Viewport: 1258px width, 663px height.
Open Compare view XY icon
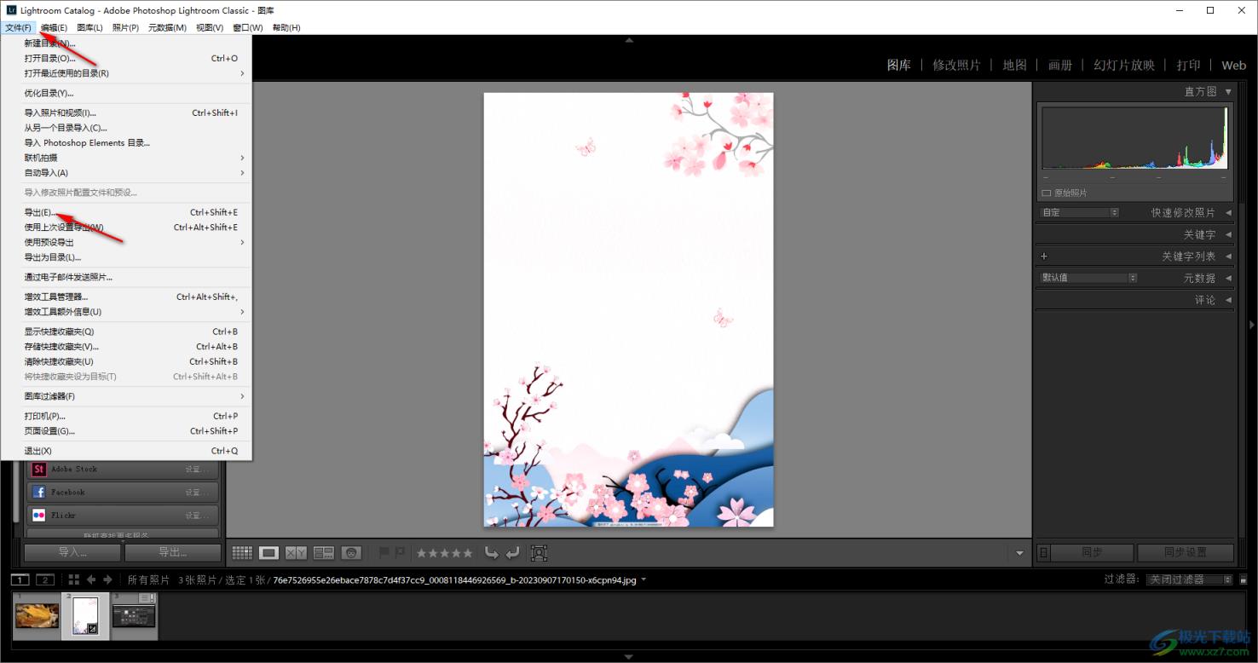pos(296,553)
